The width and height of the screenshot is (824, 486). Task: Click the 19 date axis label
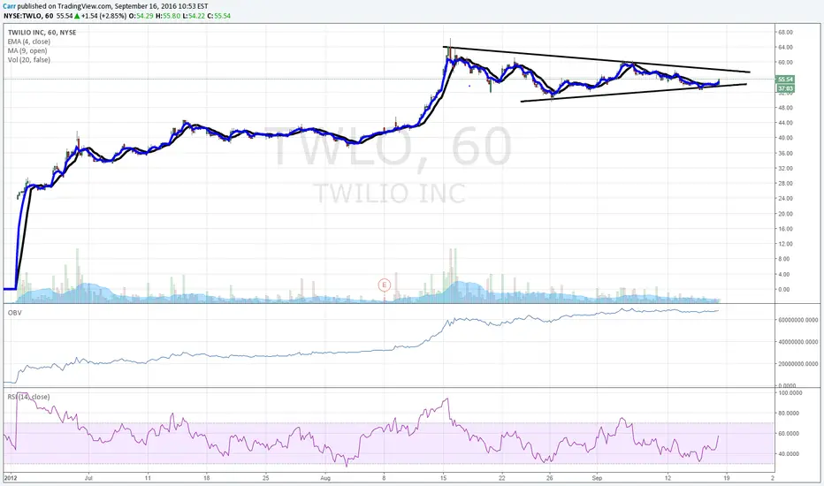[726, 478]
